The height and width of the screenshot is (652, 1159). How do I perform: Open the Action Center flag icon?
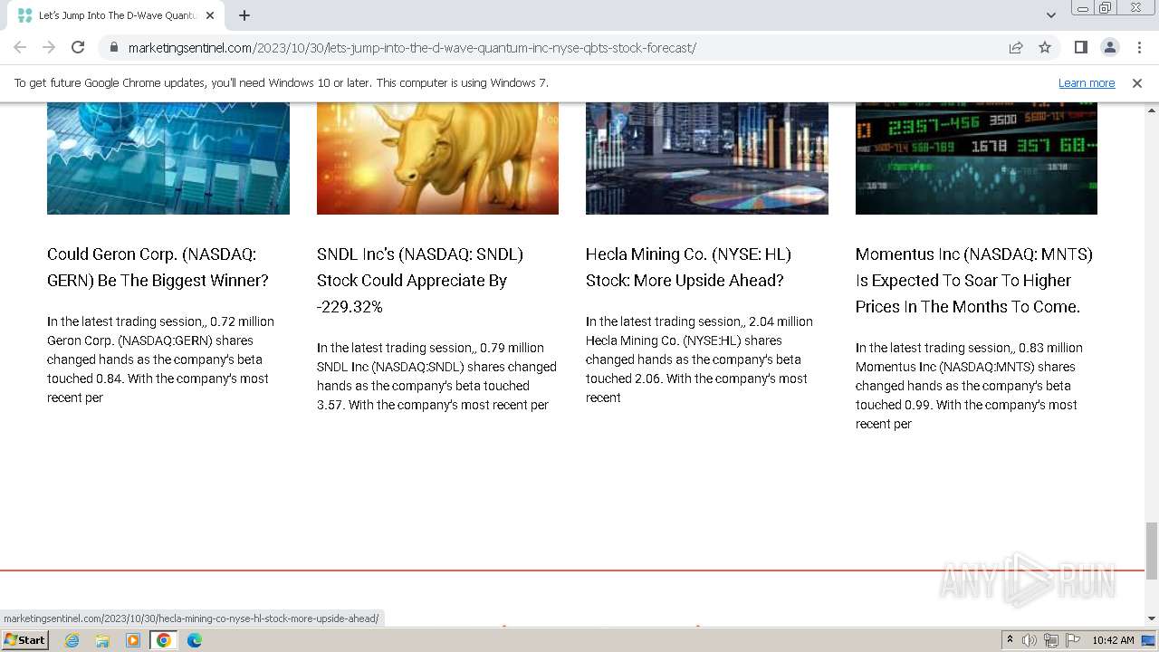[1073, 640]
